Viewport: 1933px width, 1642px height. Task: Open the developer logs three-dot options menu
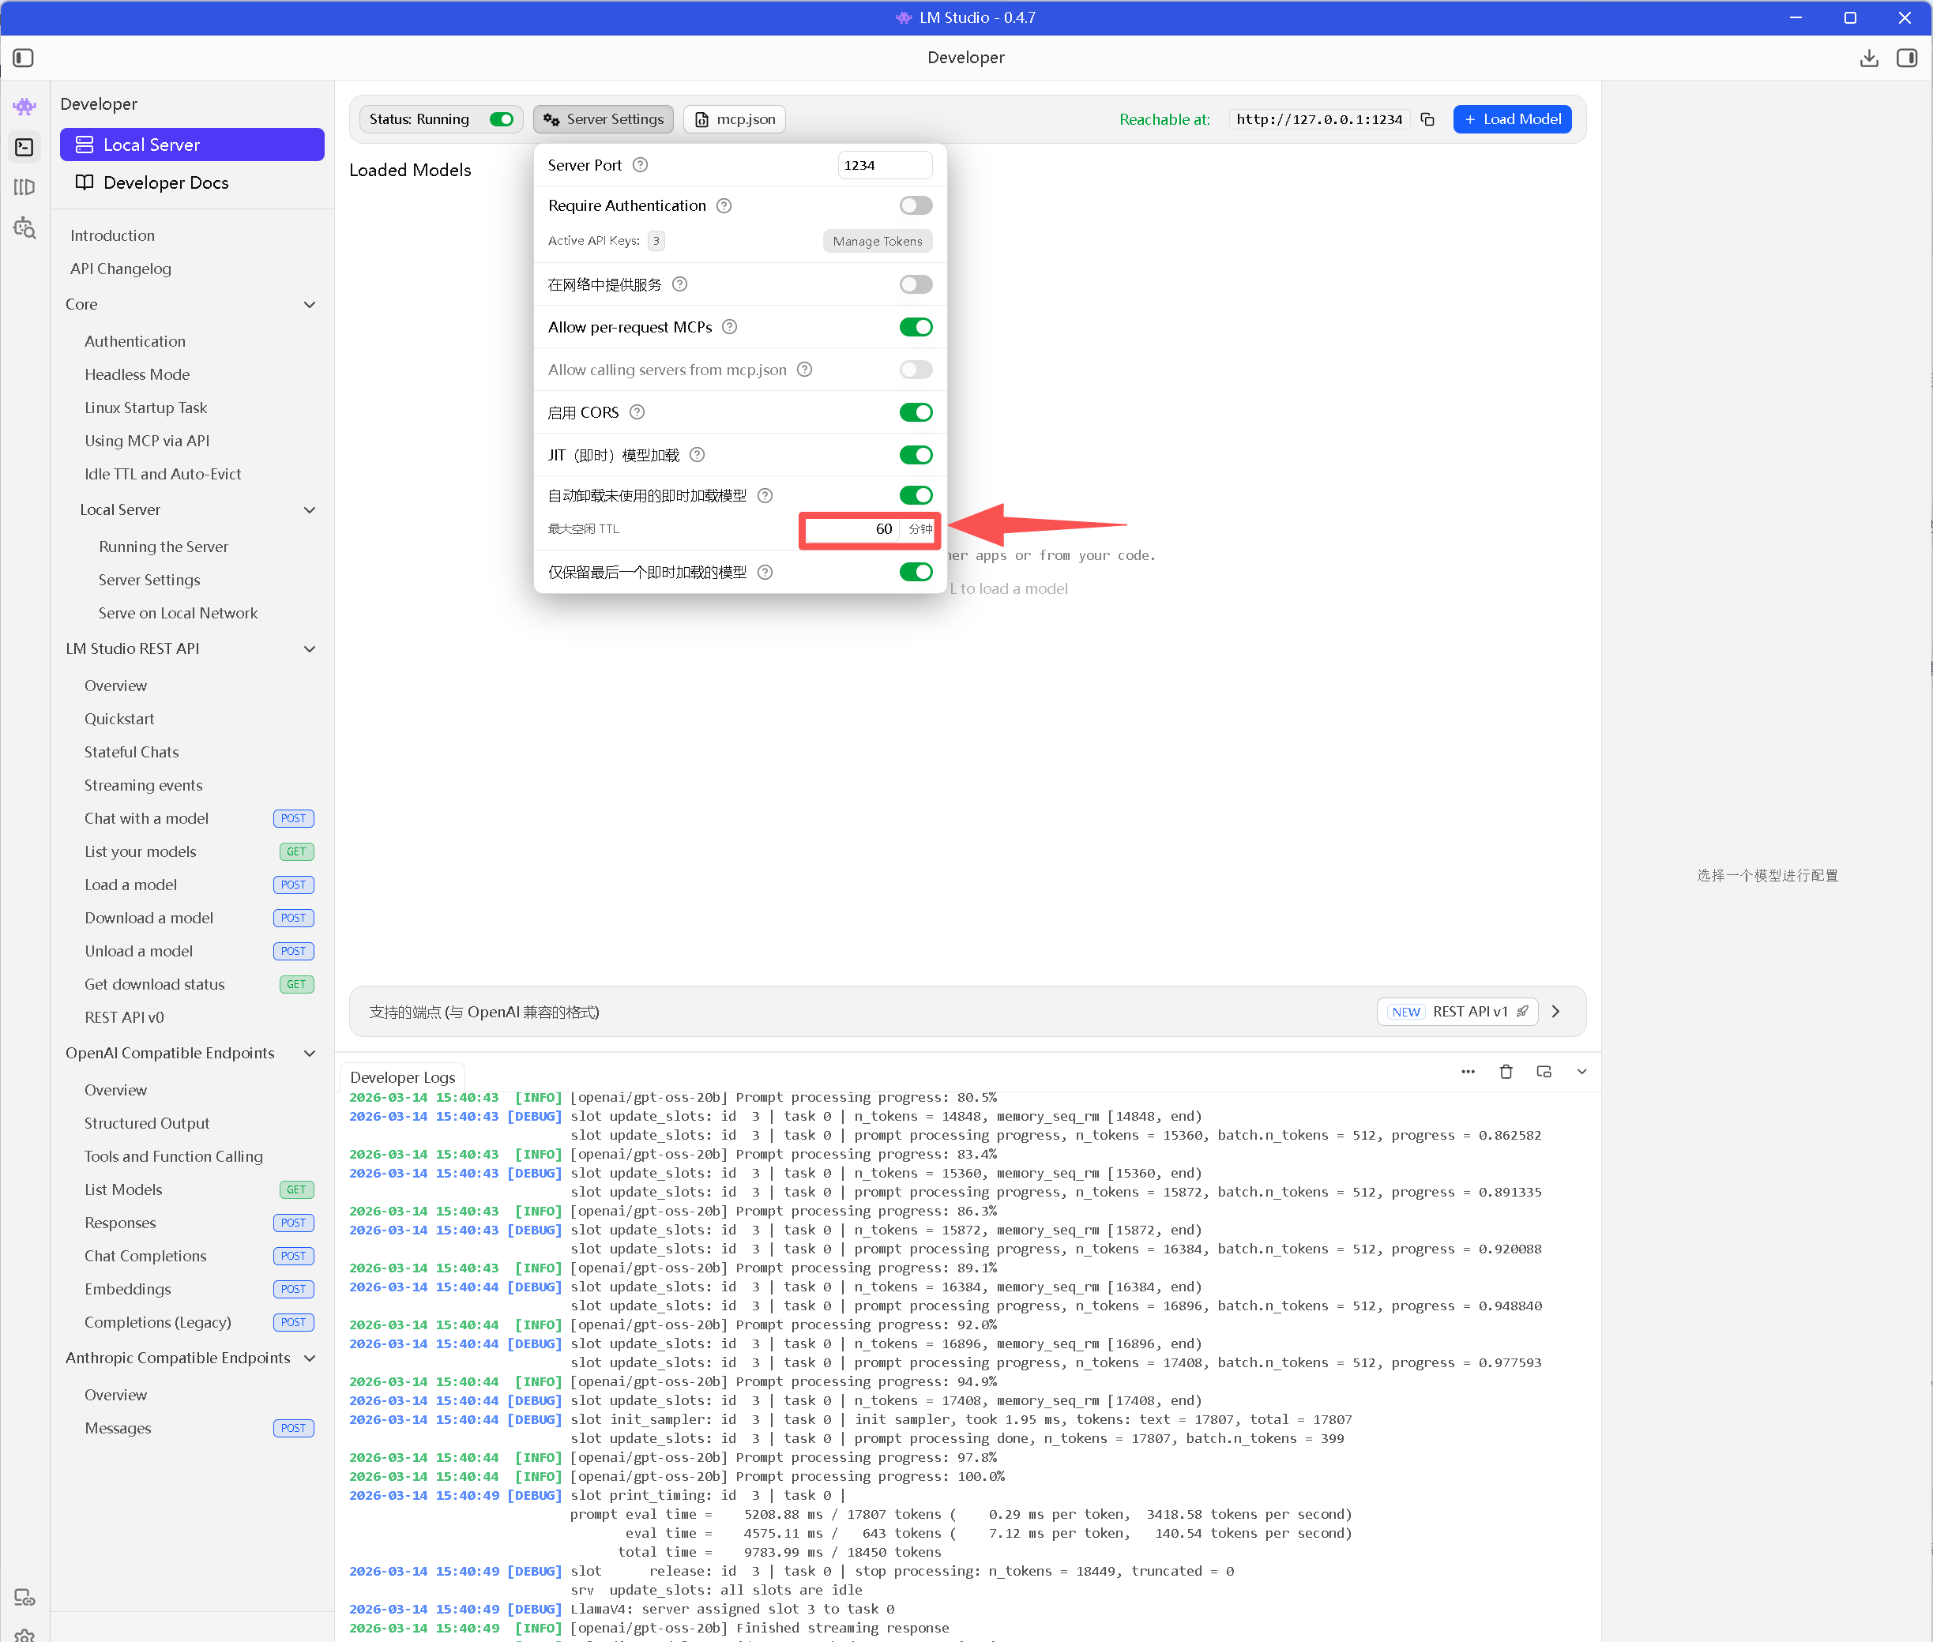click(1468, 1072)
